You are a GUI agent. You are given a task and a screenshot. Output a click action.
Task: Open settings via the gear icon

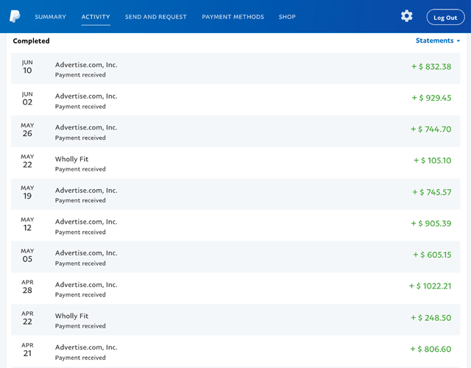pos(406,16)
